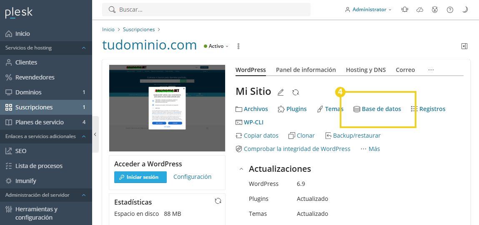Open the Administrator account dropdown
This screenshot has height=225, width=479.
pyautogui.click(x=368, y=10)
